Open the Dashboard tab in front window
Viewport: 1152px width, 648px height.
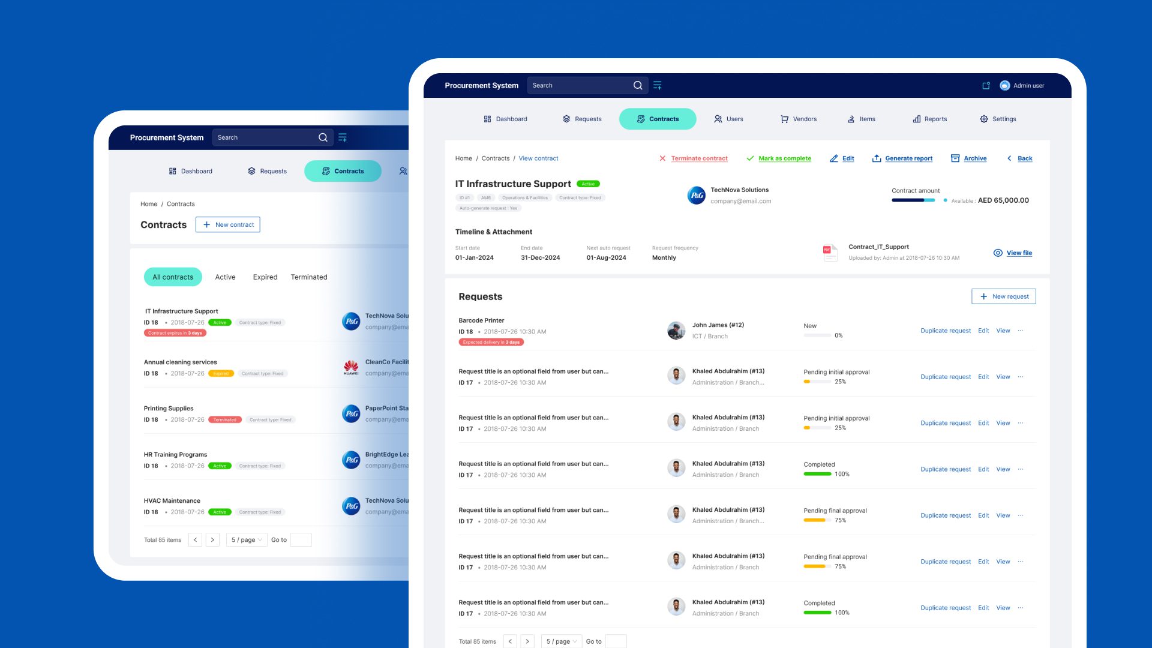505,119
